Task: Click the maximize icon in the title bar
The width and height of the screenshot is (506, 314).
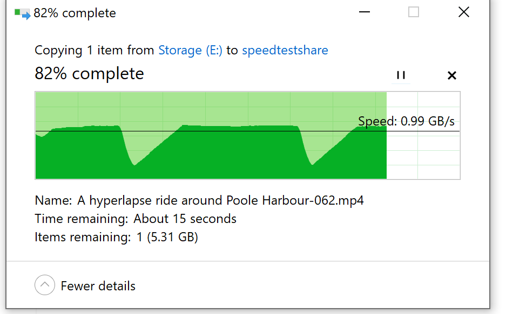Action: pos(413,11)
